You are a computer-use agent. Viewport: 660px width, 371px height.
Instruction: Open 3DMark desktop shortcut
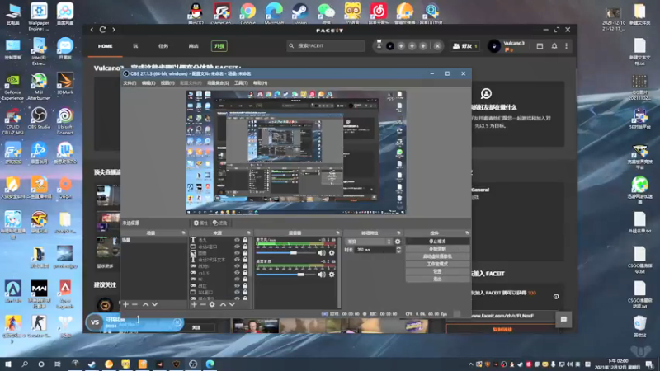(x=65, y=84)
